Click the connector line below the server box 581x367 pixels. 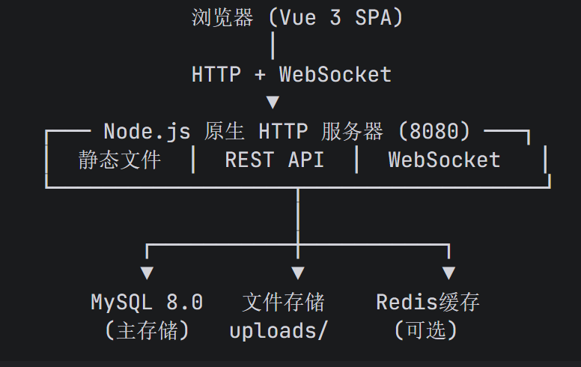(298, 223)
